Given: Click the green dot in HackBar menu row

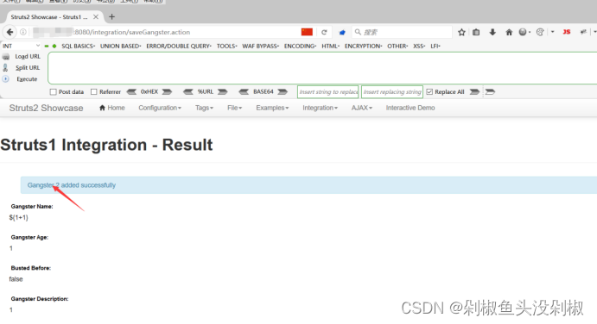Looking at the screenshot, I should (54, 46).
